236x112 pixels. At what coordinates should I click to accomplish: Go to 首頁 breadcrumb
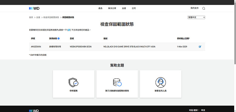click(31, 18)
